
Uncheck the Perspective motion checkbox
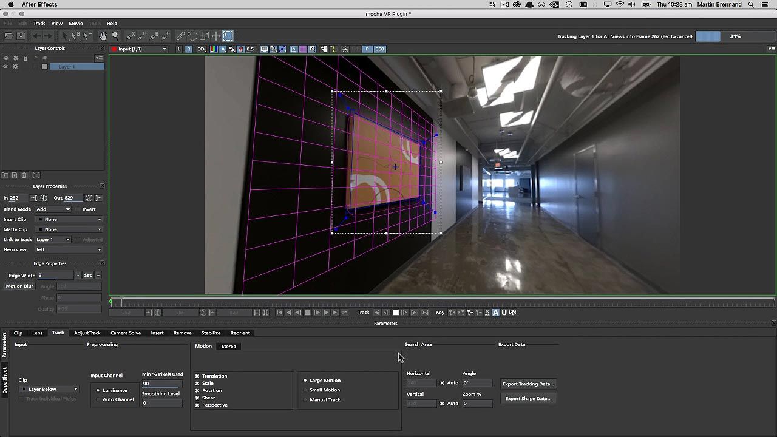click(x=197, y=405)
